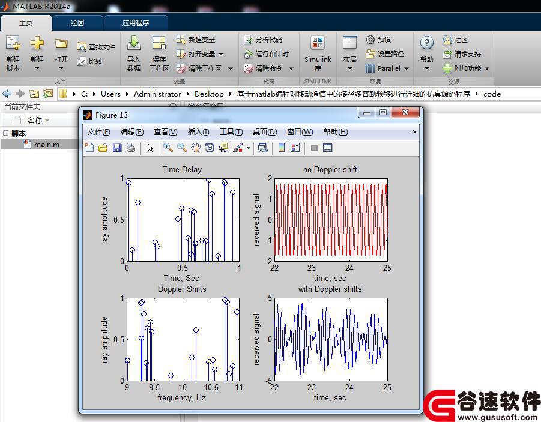Click the New Script (新建脚本) icon
This screenshot has height=422, width=541.
[13, 43]
